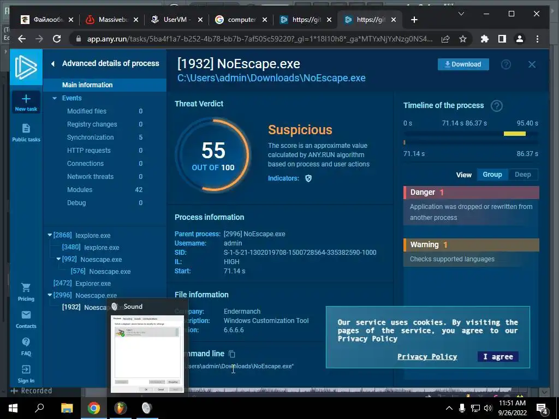Switch timeline View to Deep
The height and width of the screenshot is (419, 559).
click(522, 175)
